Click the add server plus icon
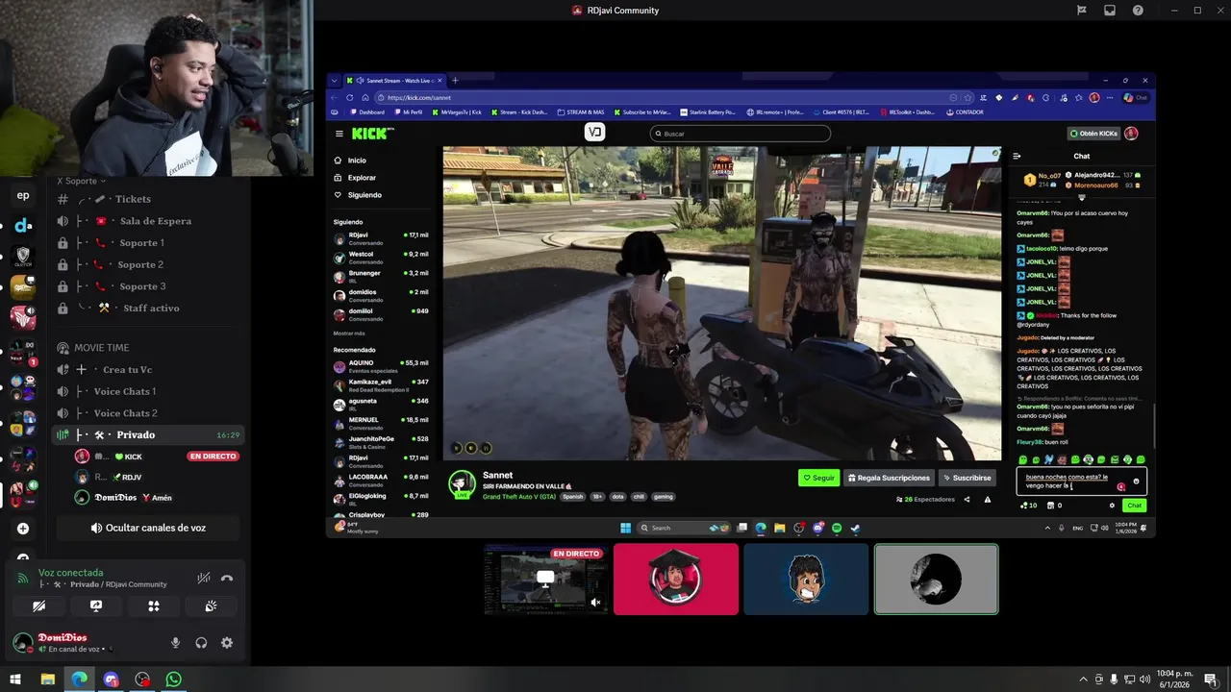 click(23, 529)
